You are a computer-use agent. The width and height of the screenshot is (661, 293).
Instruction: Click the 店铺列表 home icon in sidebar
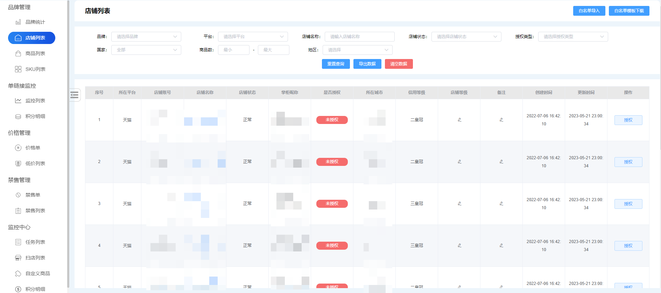[x=18, y=38]
